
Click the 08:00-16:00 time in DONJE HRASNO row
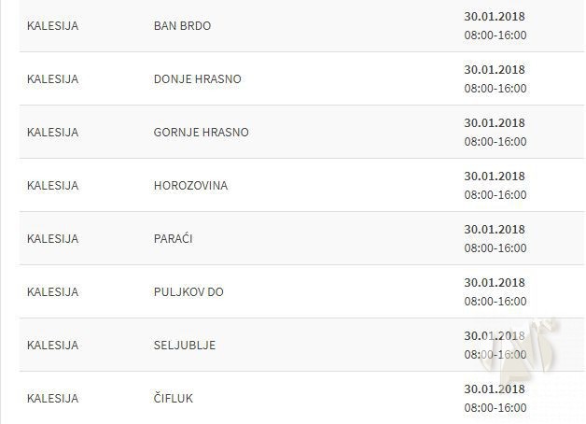[x=495, y=89]
